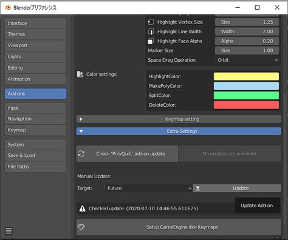
Task: Click the Color settings palette icon
Action: click(80, 75)
